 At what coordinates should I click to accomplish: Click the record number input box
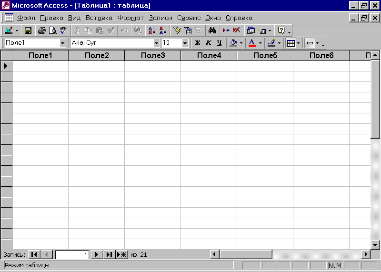point(72,255)
